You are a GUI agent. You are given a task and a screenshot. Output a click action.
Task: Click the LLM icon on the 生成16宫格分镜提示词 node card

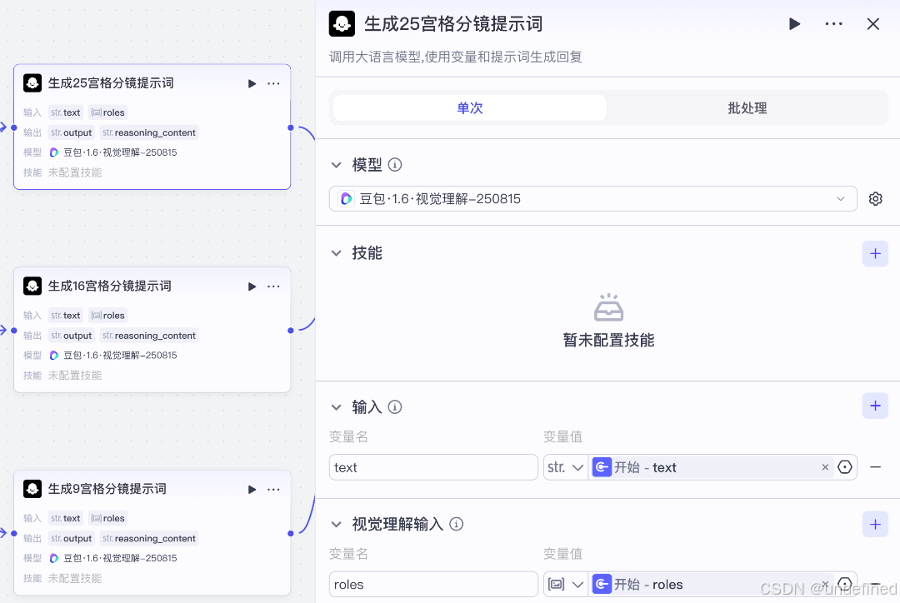pos(32,286)
